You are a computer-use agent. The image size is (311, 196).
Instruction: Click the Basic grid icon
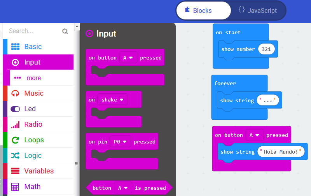pyautogui.click(x=15, y=47)
